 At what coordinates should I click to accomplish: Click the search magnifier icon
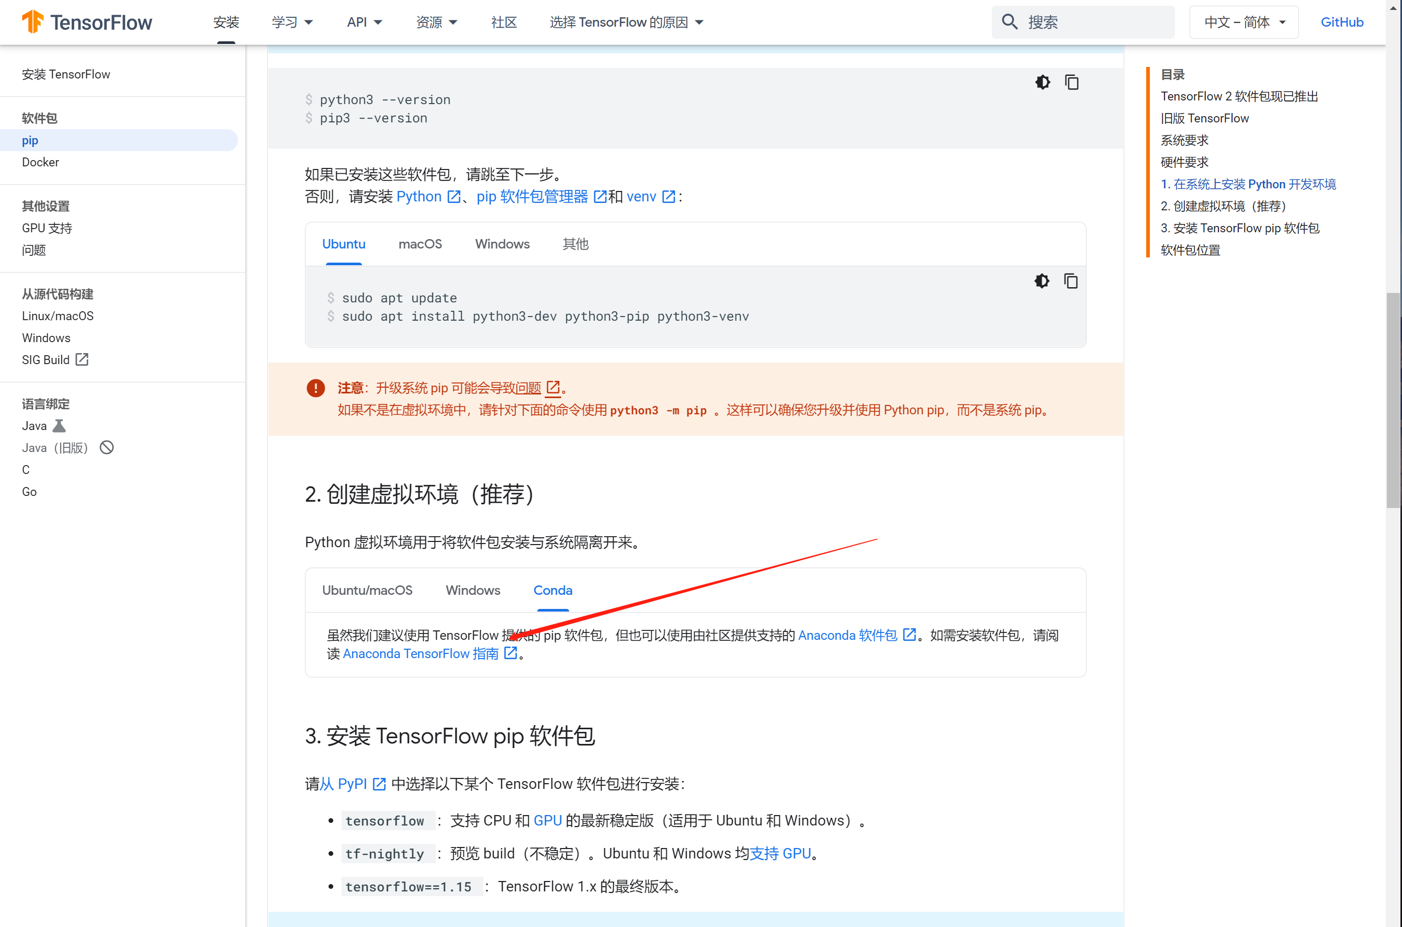click(x=1010, y=22)
